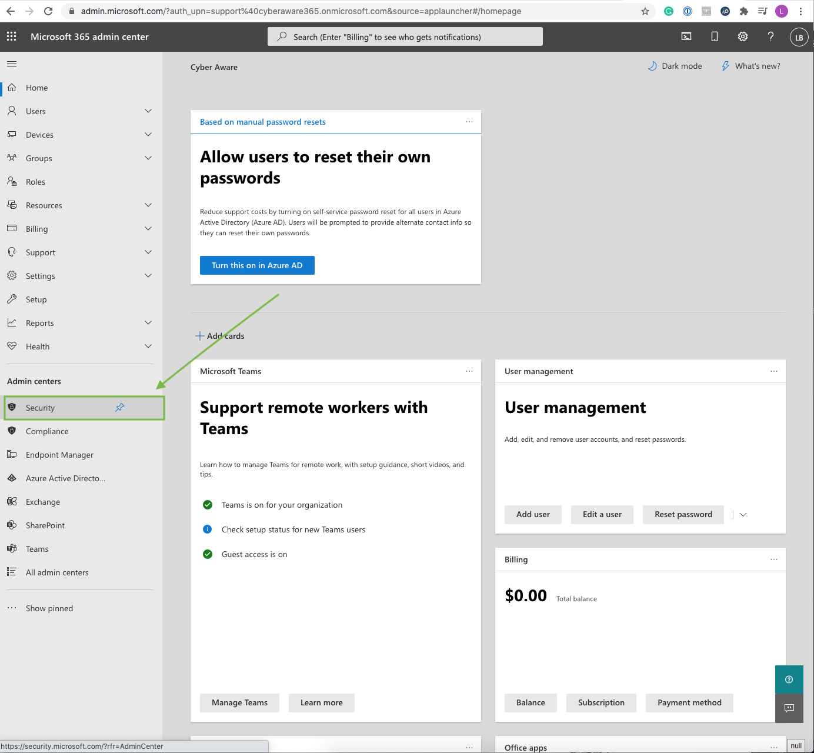This screenshot has height=753, width=814.
Task: Click the Balance button
Action: [531, 702]
